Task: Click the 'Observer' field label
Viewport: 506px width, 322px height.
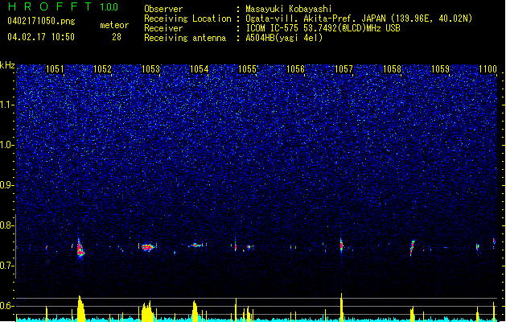Action: coord(163,9)
